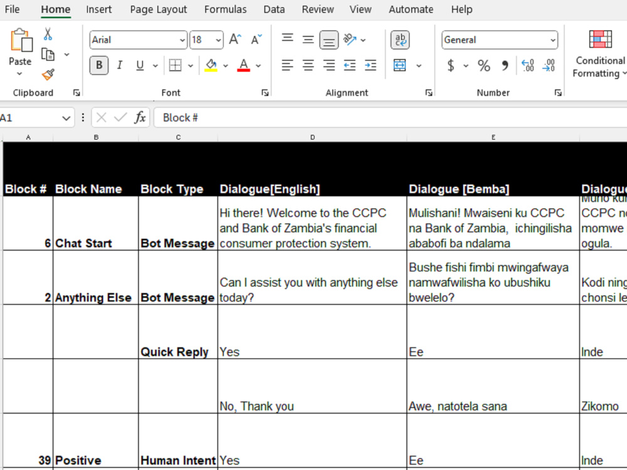
Task: Open Font settings dialog launcher
Action: click(265, 93)
